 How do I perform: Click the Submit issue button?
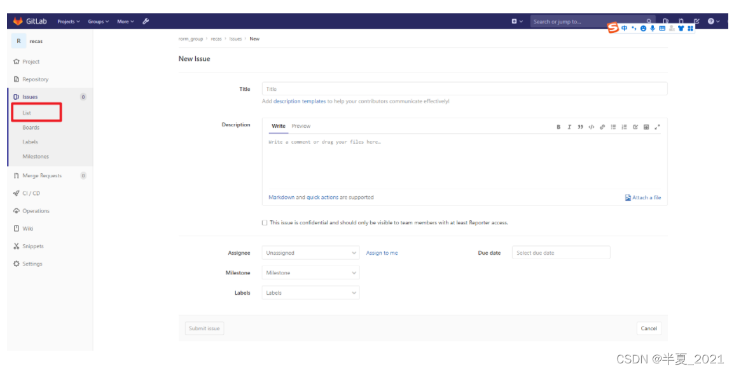point(204,328)
